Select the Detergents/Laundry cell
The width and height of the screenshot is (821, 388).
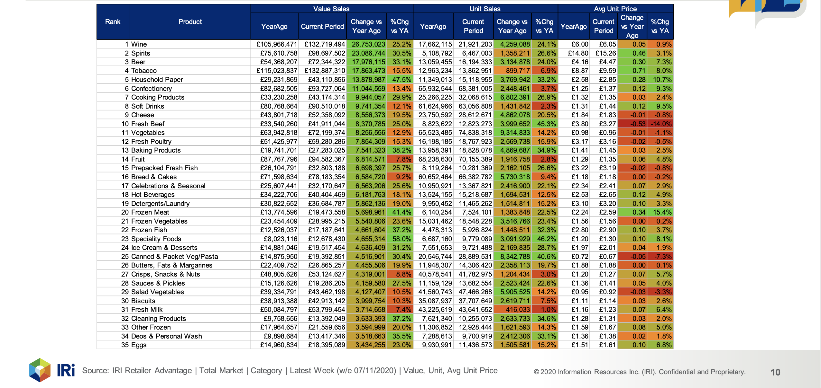point(190,204)
